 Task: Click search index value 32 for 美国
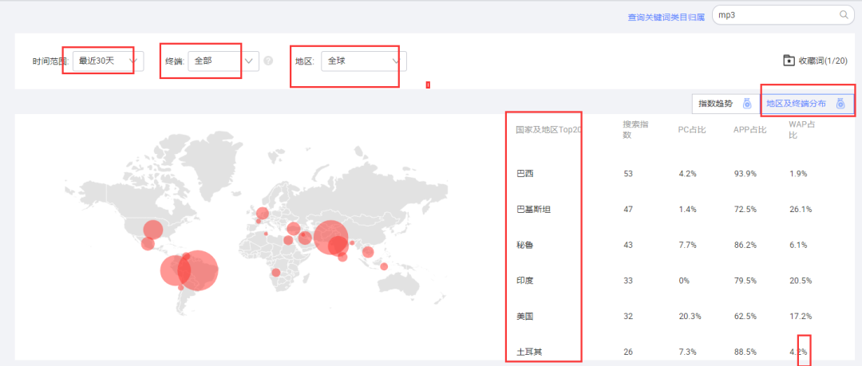(628, 317)
